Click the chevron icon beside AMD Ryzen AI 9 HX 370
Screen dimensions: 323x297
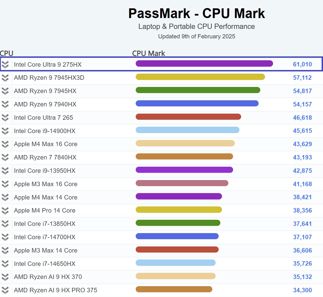point(5,277)
